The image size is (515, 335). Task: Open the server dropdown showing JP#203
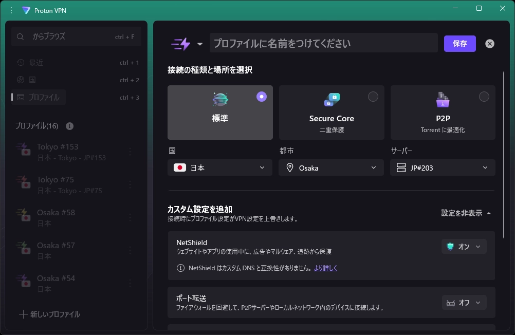443,167
